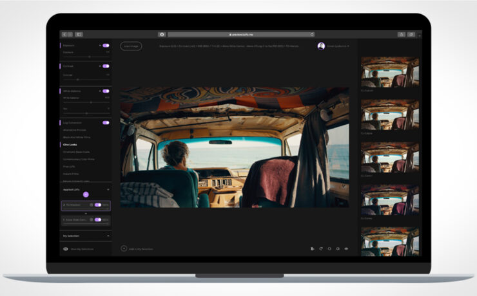Toggle the Exposure adjustment switch
Screen dimensions: 477x296
click(x=106, y=46)
